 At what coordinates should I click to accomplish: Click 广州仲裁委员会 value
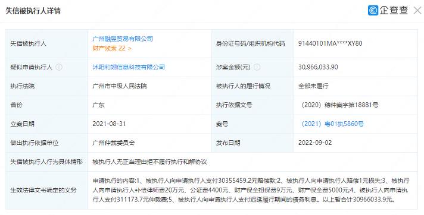coord(114,143)
